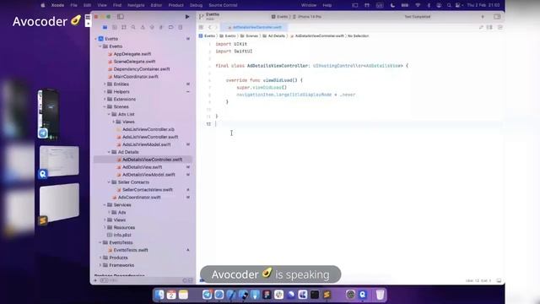Collapse the Seller Contacts folder

(x=110, y=182)
